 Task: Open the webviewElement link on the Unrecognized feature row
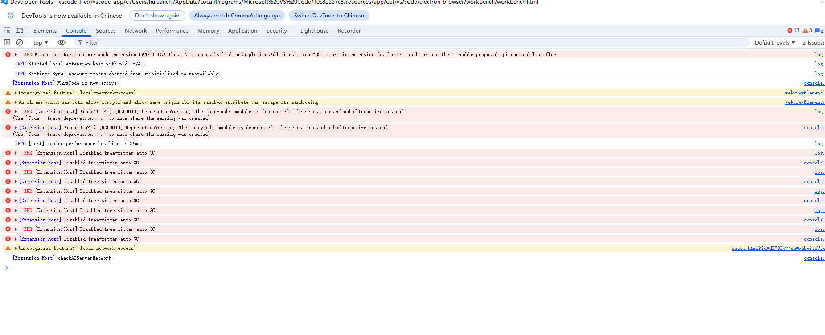click(804, 93)
